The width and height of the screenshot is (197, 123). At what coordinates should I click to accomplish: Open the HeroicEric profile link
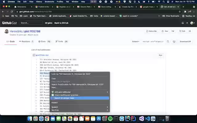point(16,31)
